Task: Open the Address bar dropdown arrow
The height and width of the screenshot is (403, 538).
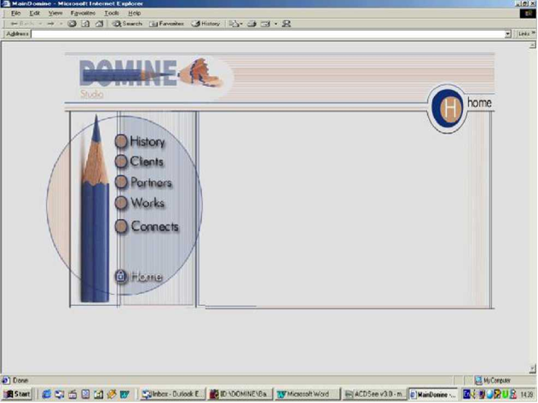Action: coord(508,34)
